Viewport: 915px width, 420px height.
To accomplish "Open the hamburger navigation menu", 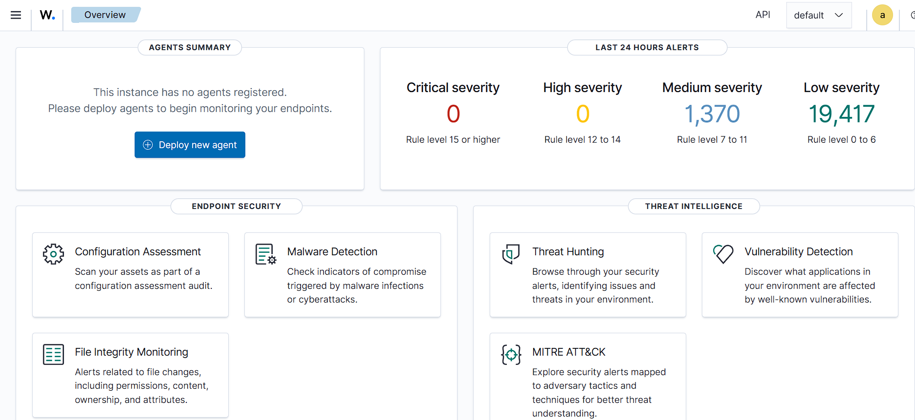I will click(16, 15).
